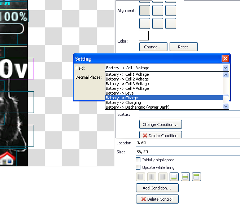
Task: Close the Setting dialog
Action: (225, 59)
